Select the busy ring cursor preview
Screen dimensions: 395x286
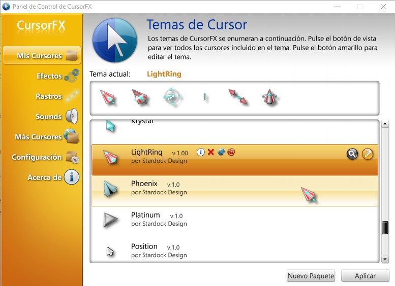pos(172,97)
